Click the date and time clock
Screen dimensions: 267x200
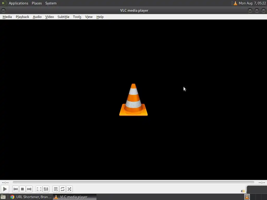tap(252, 3)
